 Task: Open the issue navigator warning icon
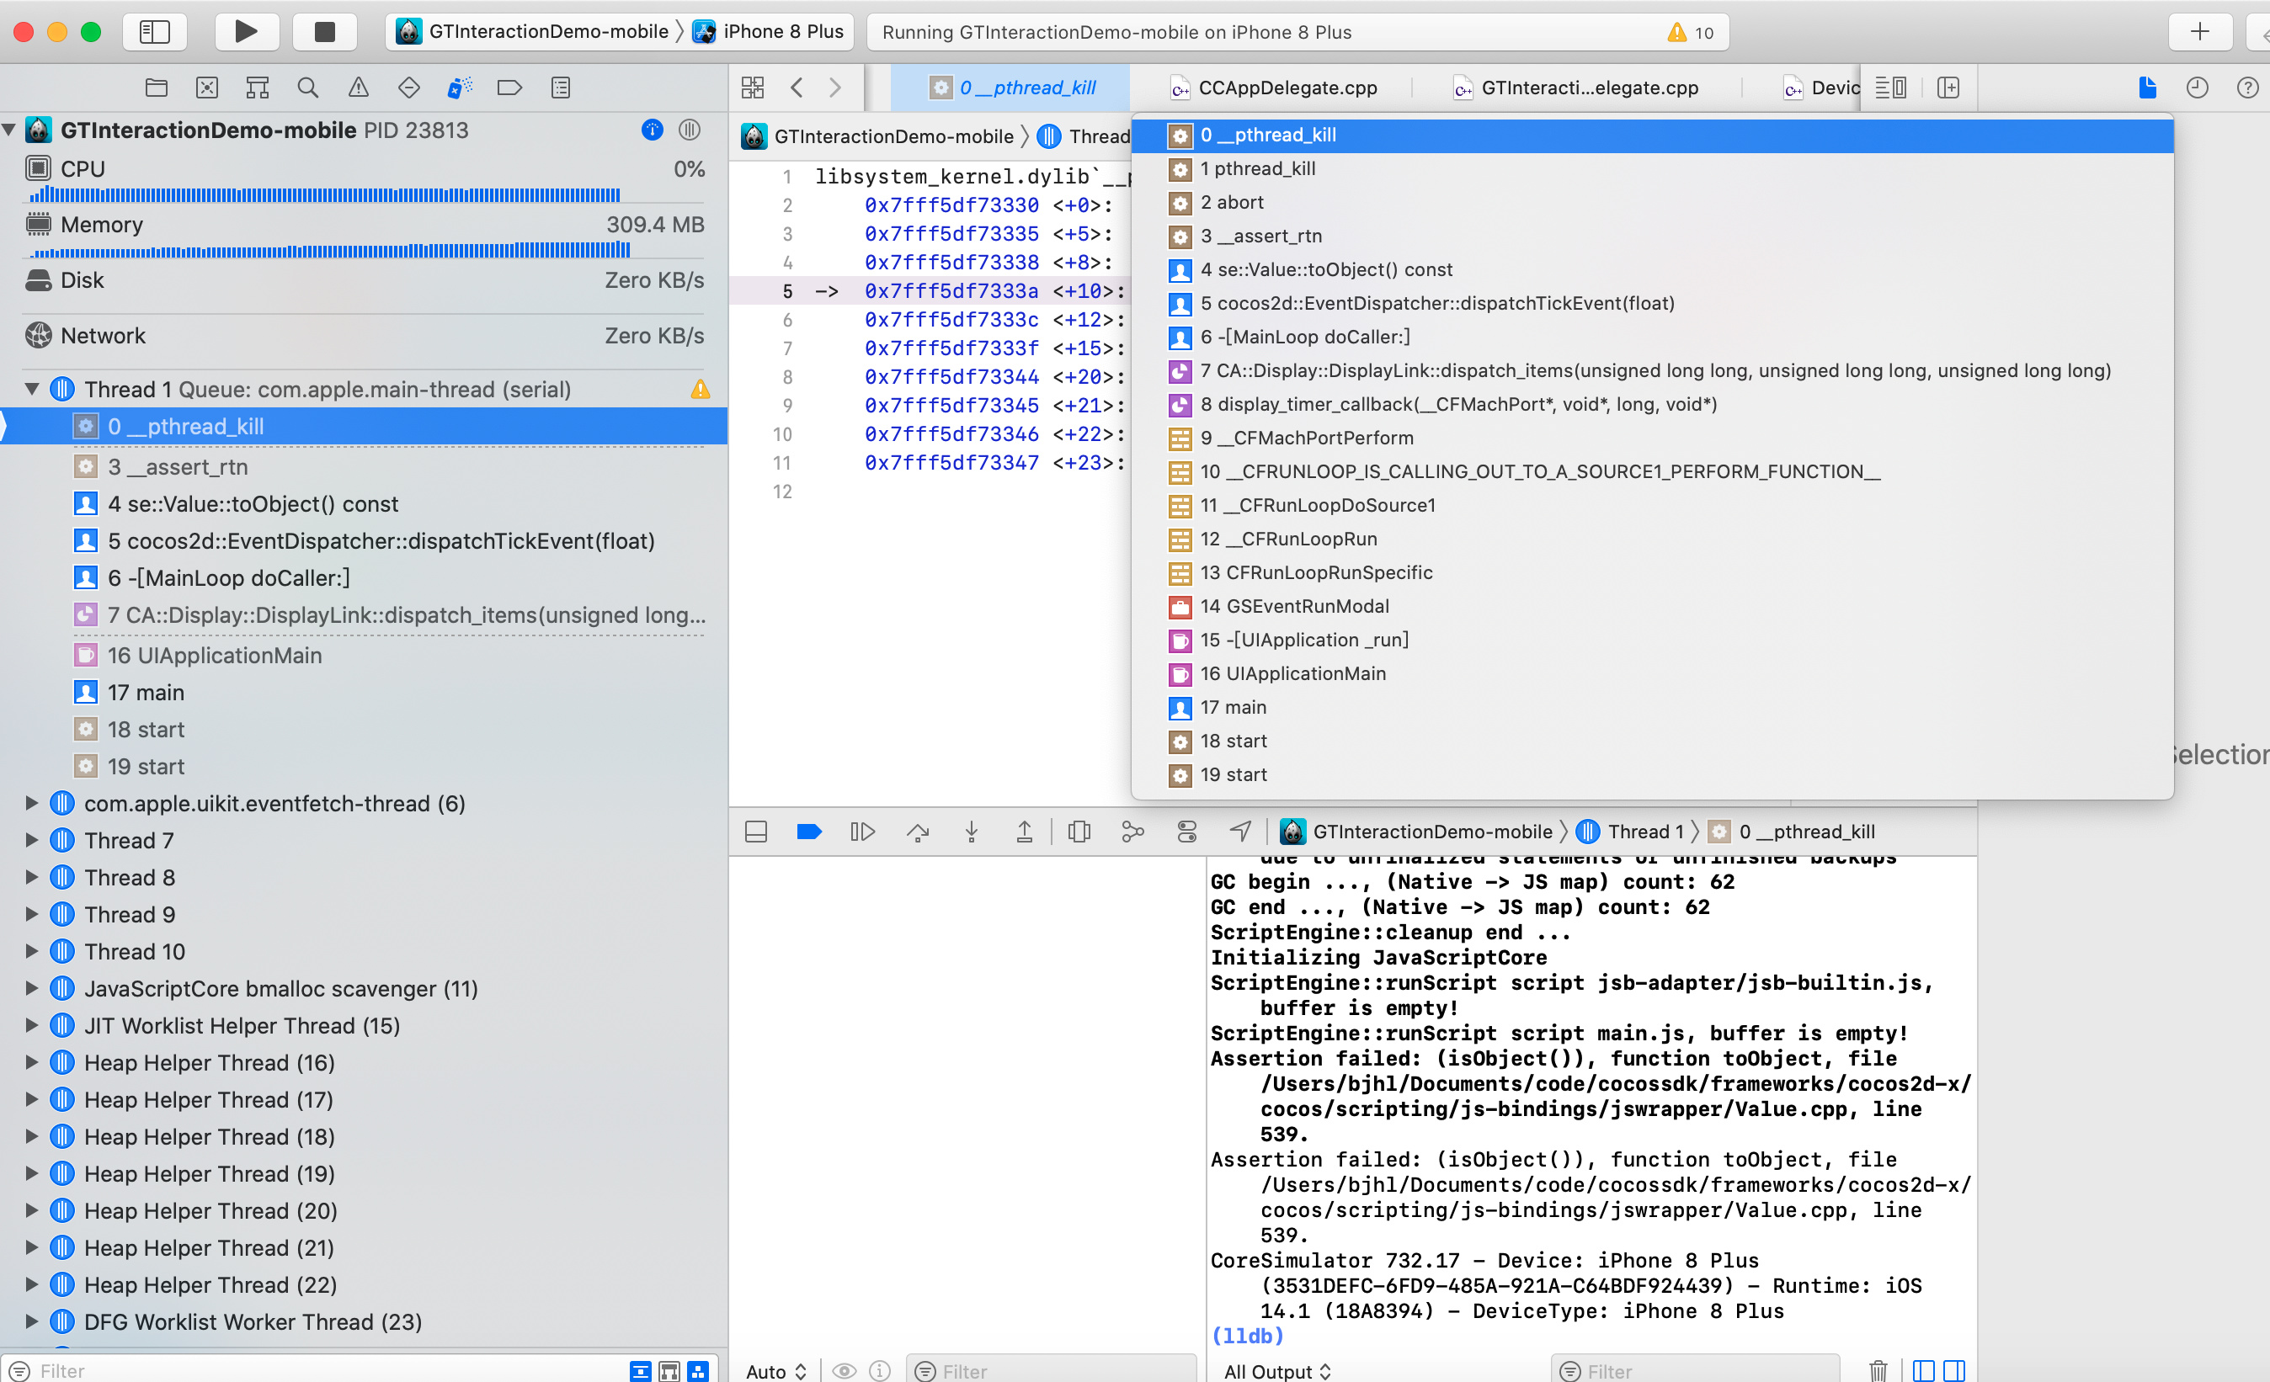coord(359,88)
